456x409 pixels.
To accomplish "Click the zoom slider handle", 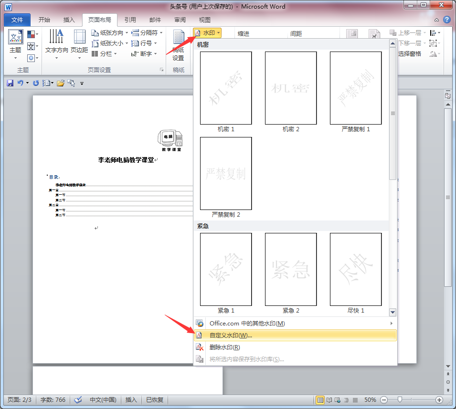I will (x=400, y=400).
